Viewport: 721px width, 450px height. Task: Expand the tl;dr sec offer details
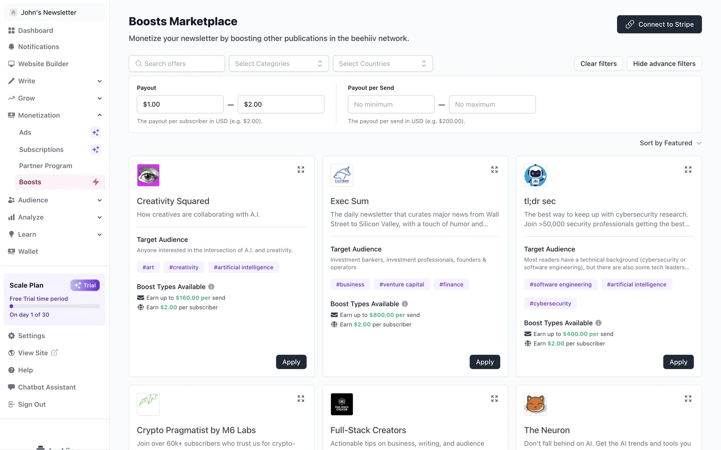click(688, 169)
